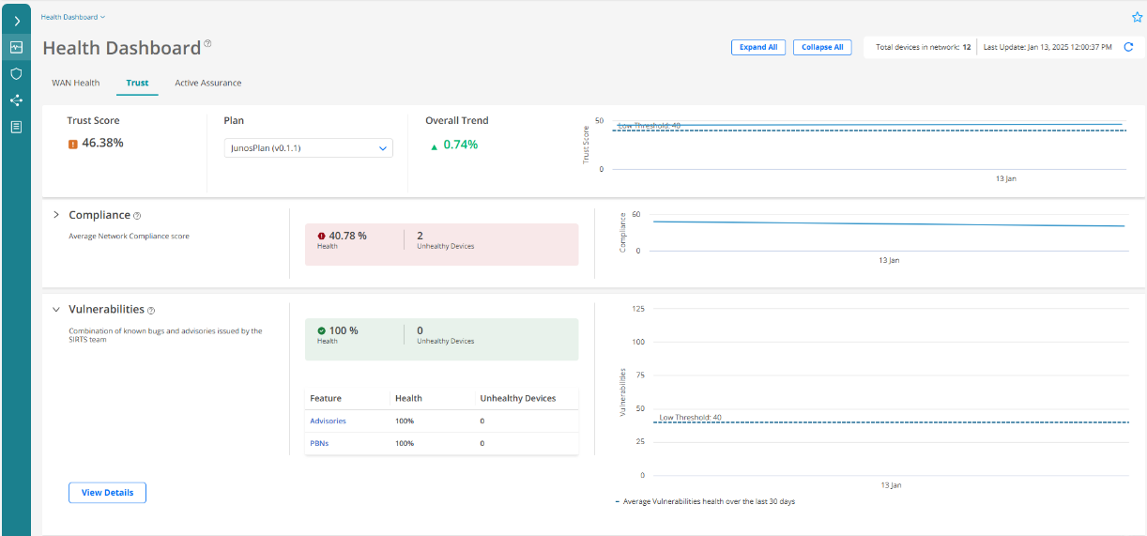Click View Details under Vulnerabilities
Viewport: 1147px width, 536px height.
click(x=107, y=493)
